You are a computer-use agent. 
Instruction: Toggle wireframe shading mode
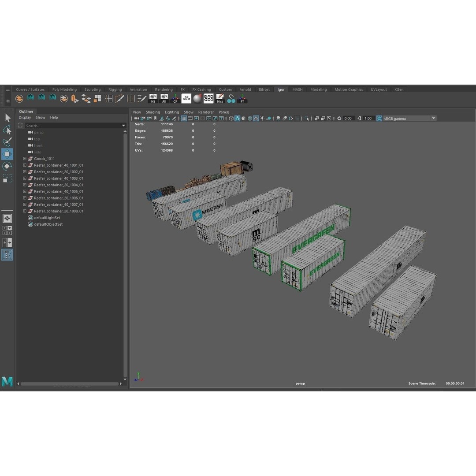(x=231, y=119)
